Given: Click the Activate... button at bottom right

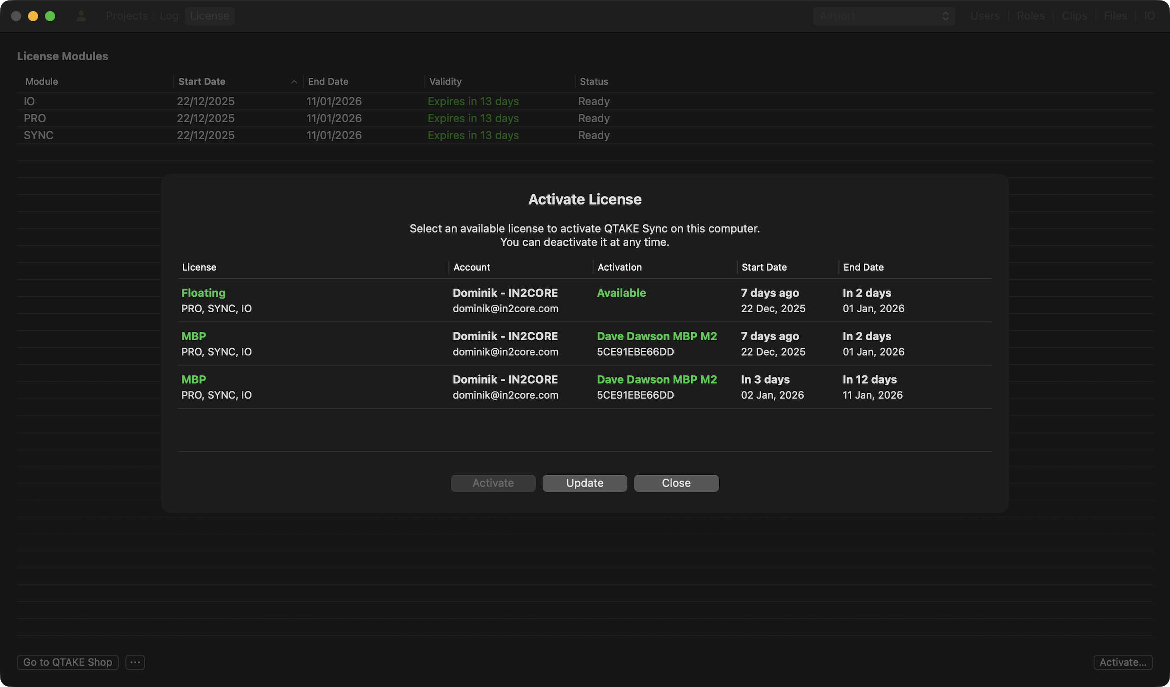Looking at the screenshot, I should 1123,662.
